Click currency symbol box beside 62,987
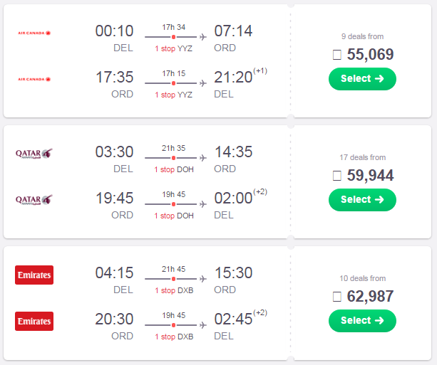Viewport: 437px width, 365px height. [x=337, y=297]
